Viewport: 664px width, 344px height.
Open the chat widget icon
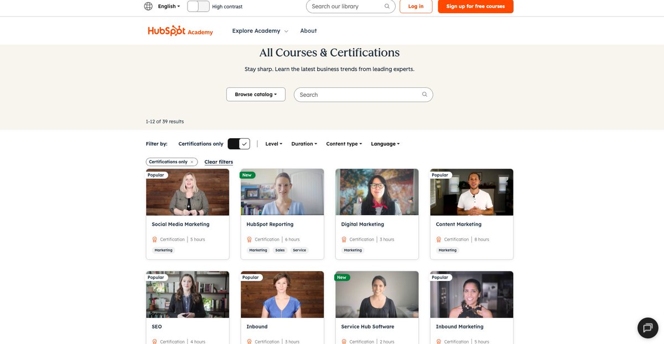tap(648, 328)
